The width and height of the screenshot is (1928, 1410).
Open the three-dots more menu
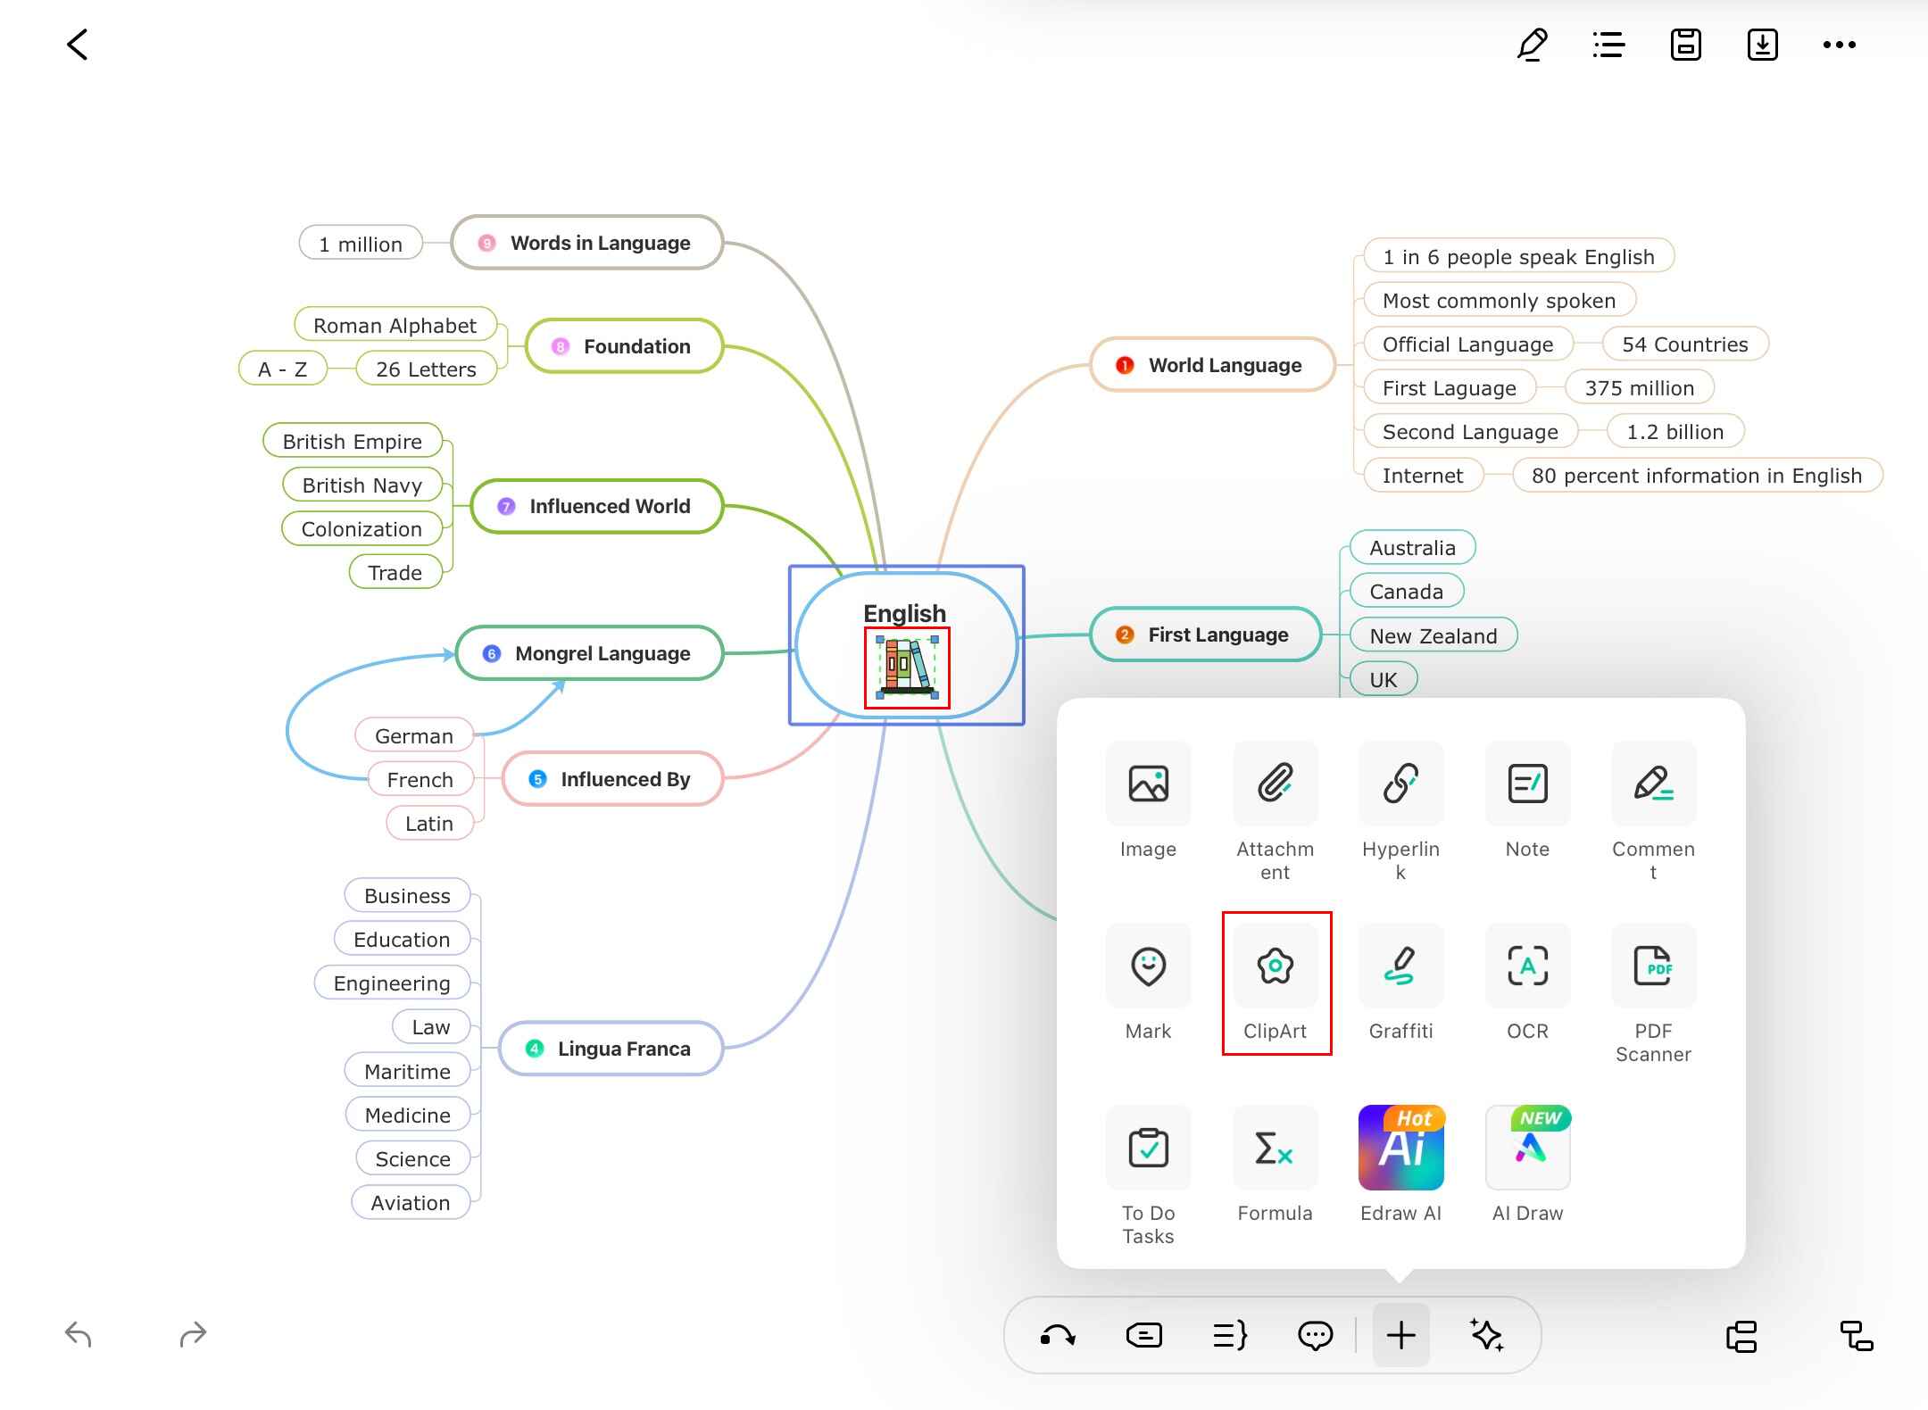(x=1839, y=45)
